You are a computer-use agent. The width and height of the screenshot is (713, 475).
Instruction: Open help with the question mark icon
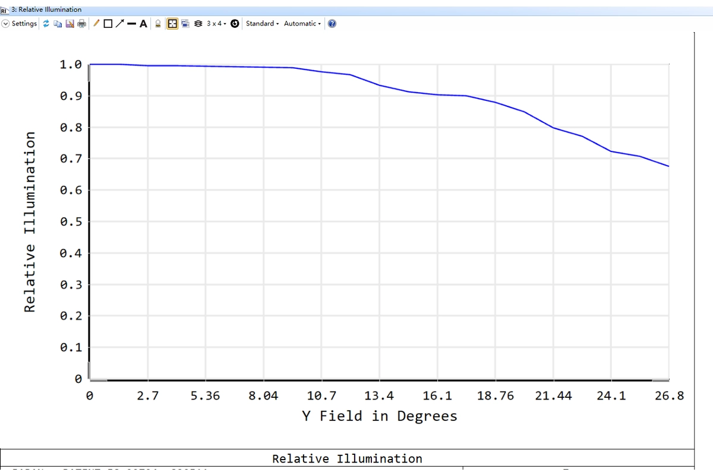[x=332, y=24]
